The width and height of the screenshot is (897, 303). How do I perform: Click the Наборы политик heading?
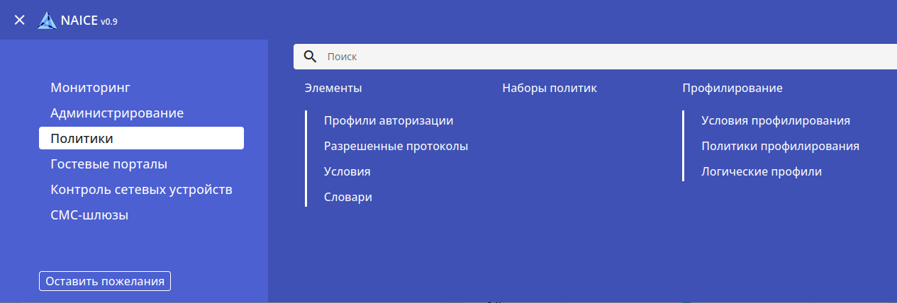[549, 88]
